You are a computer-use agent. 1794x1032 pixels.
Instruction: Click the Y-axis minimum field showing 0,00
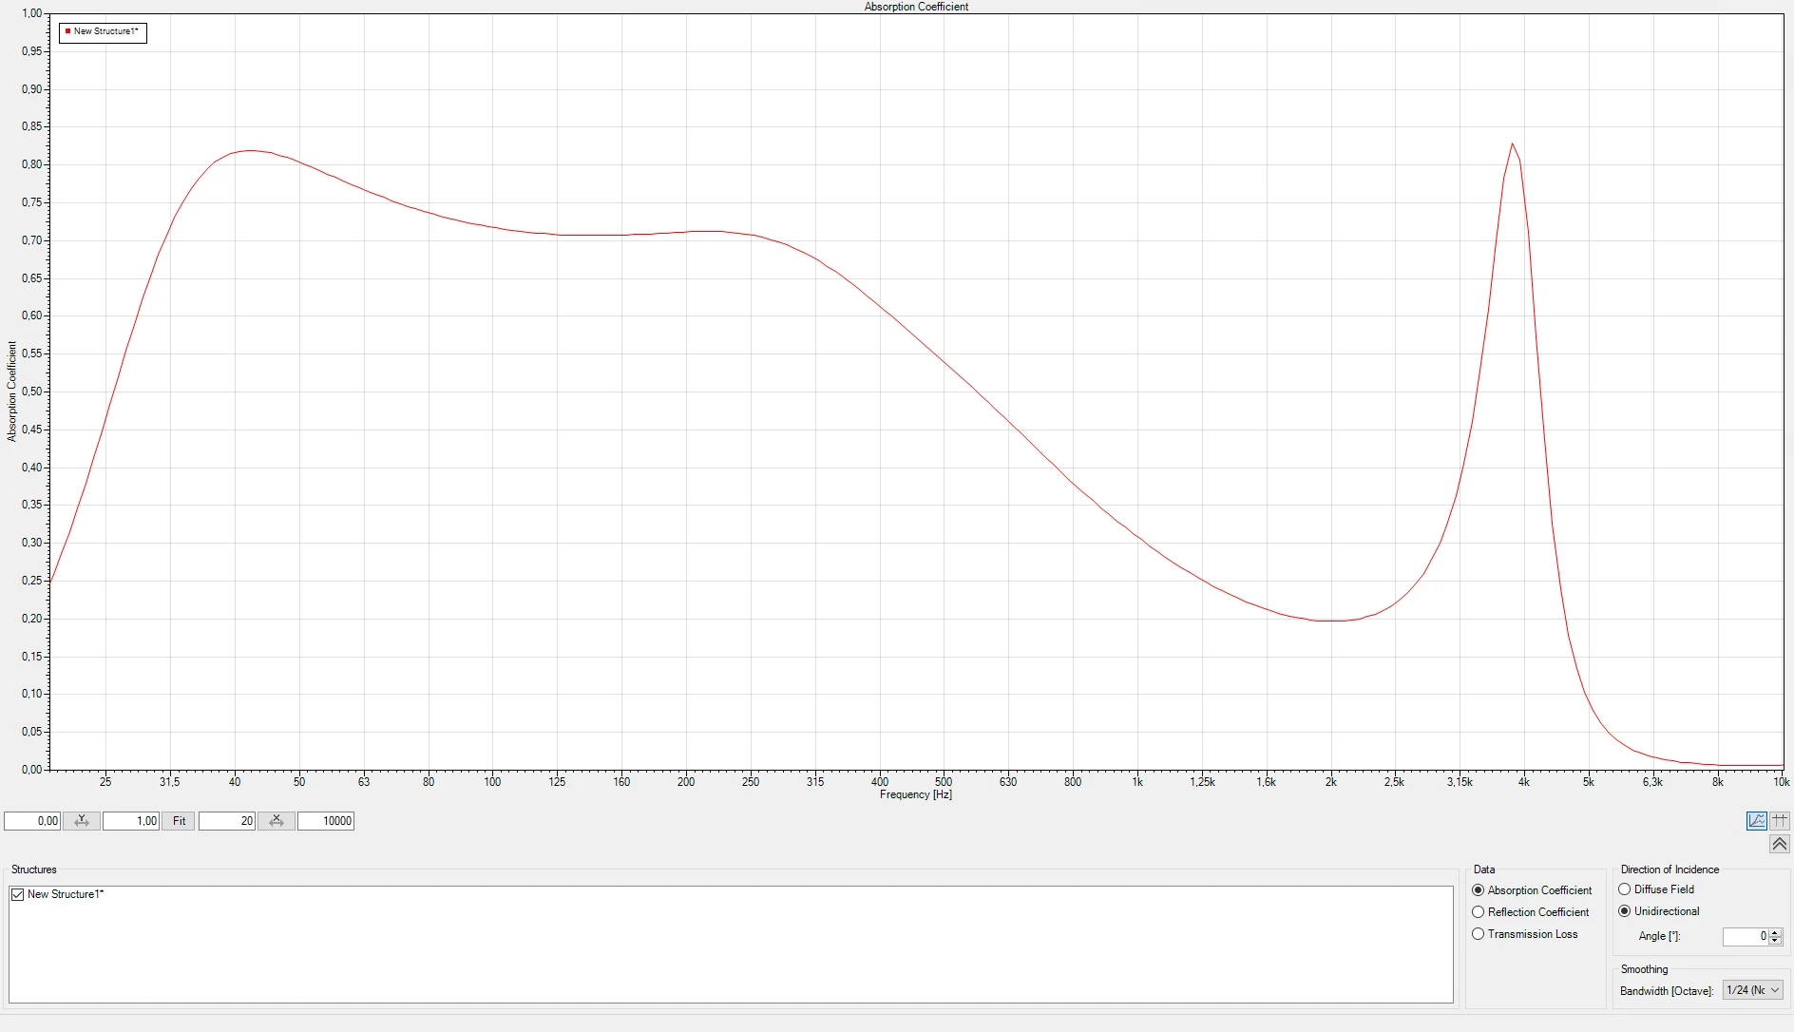tap(32, 821)
